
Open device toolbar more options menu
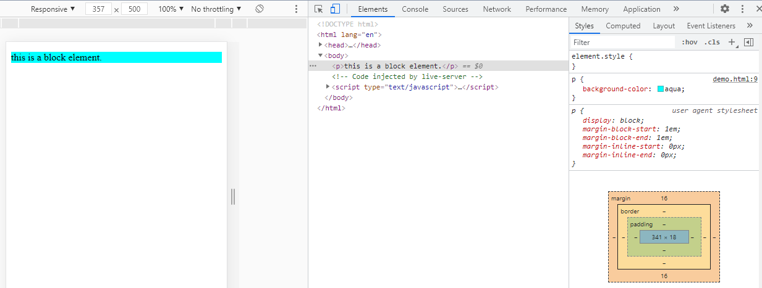point(296,9)
